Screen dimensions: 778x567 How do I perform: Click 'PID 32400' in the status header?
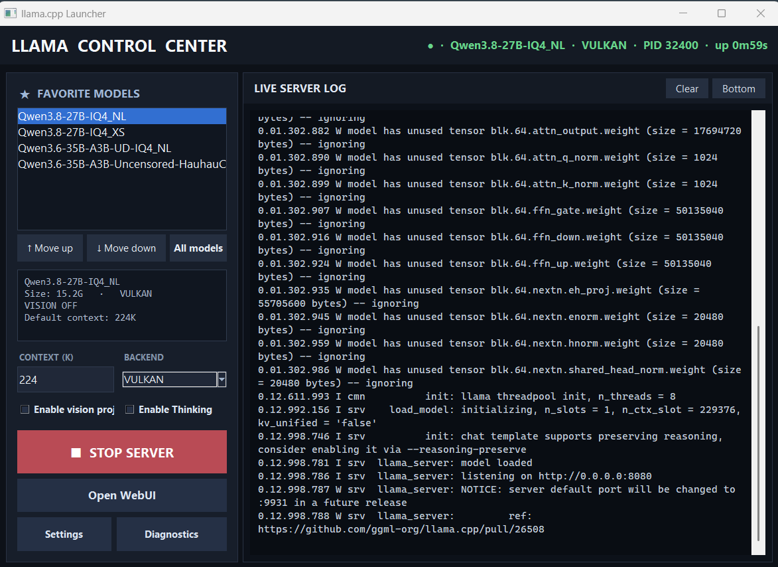[671, 46]
